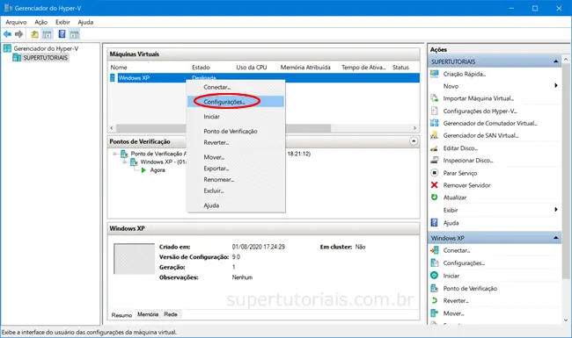The width and height of the screenshot is (572, 338).
Task: Click the checkpoint icon beside Windows XP - (01
Action: (x=134, y=162)
